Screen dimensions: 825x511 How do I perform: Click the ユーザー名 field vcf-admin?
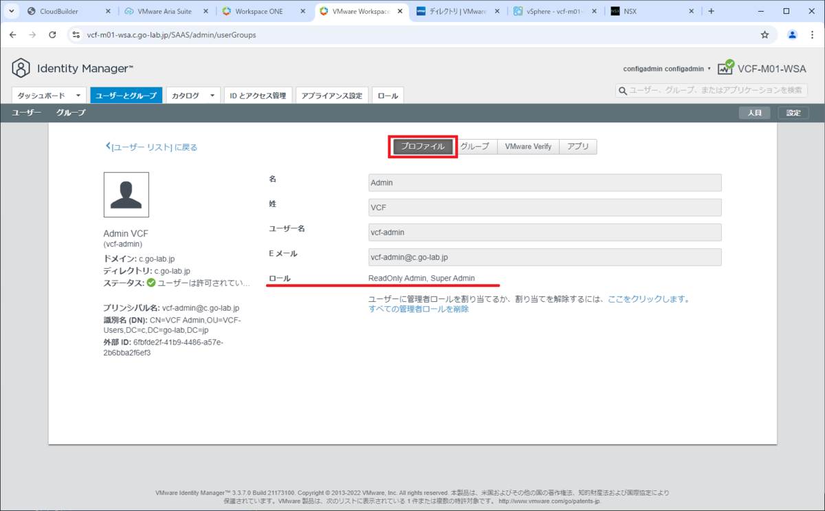point(544,232)
